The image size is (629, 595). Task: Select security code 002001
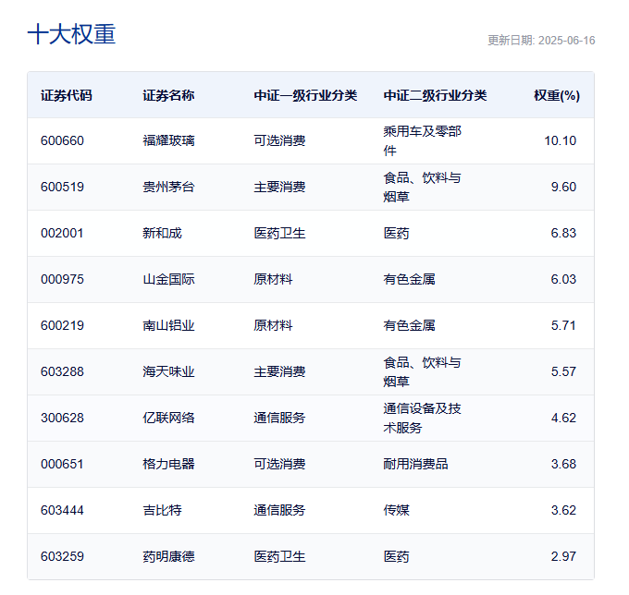[x=62, y=233]
